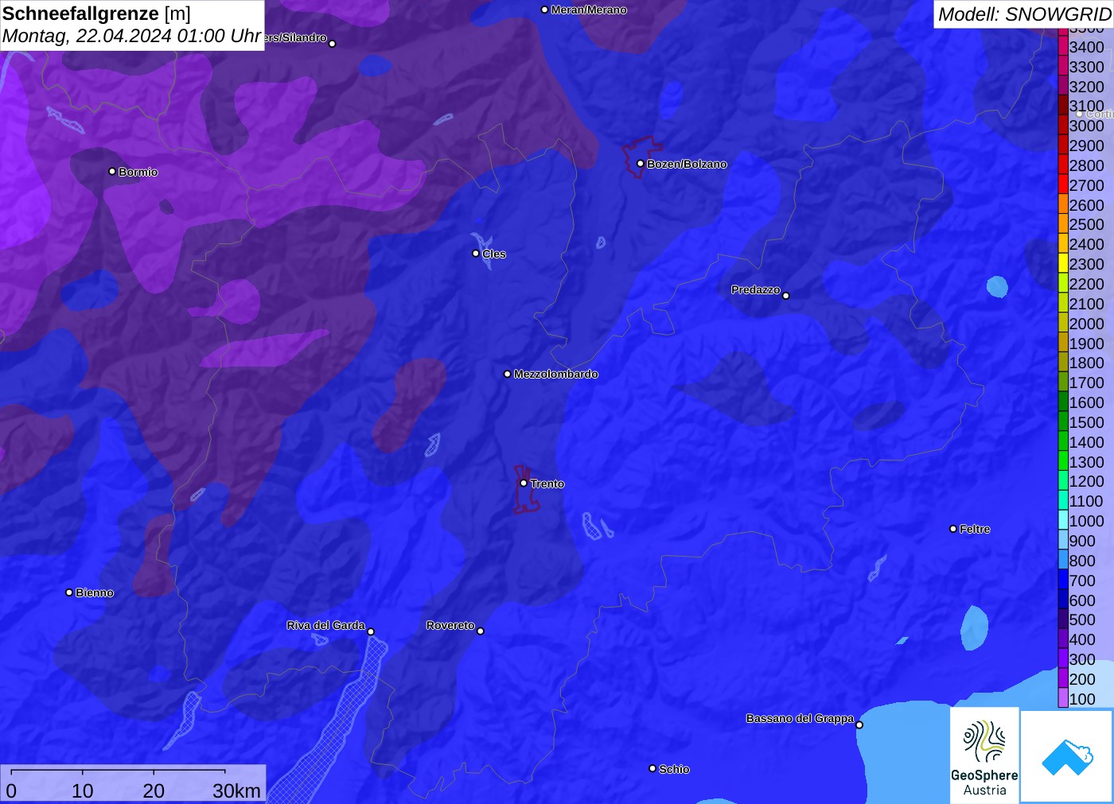Select the Bozen/Bolzano marker dot

point(640,164)
